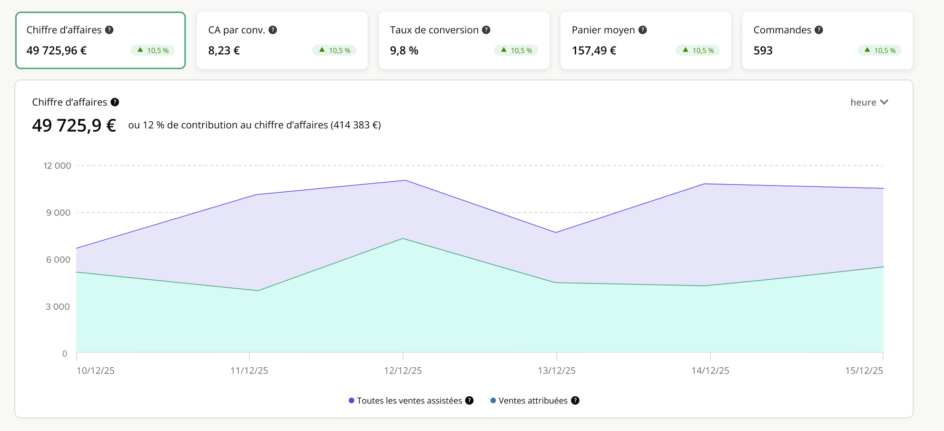Open the Commandes metric card

point(827,40)
